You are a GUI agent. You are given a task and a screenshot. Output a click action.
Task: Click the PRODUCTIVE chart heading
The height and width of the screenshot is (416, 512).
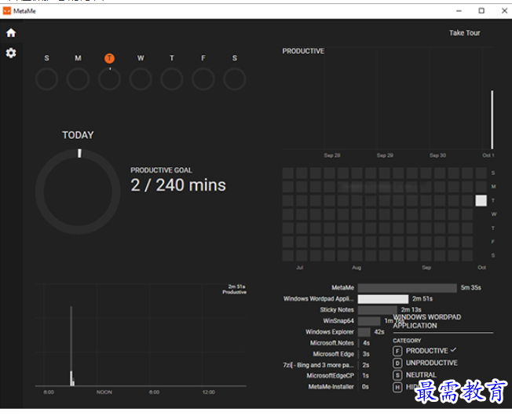coord(303,51)
